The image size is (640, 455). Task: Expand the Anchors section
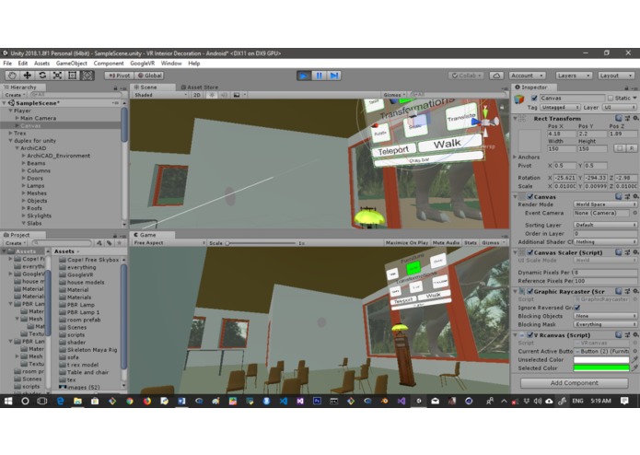[x=516, y=157]
